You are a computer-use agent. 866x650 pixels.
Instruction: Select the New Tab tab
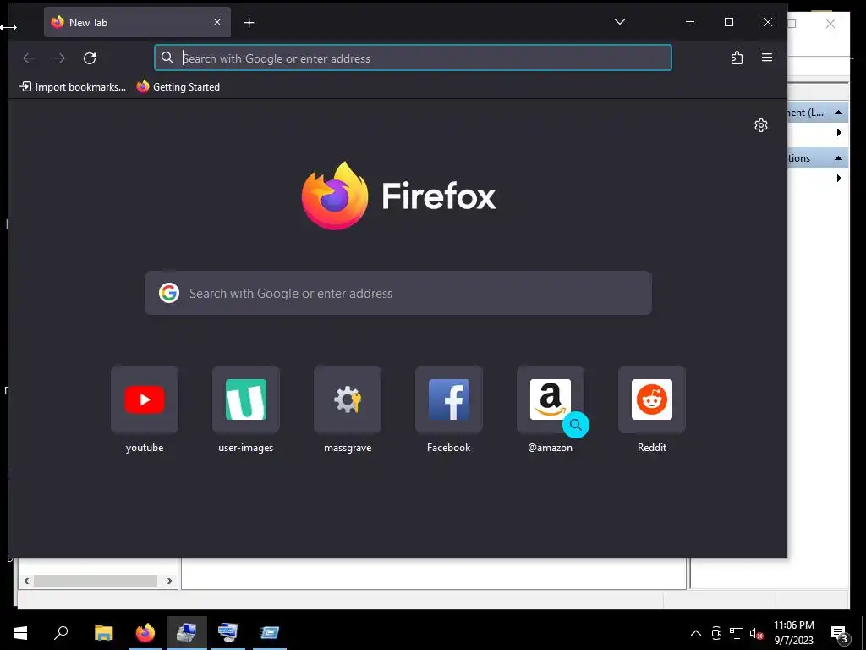click(x=137, y=22)
